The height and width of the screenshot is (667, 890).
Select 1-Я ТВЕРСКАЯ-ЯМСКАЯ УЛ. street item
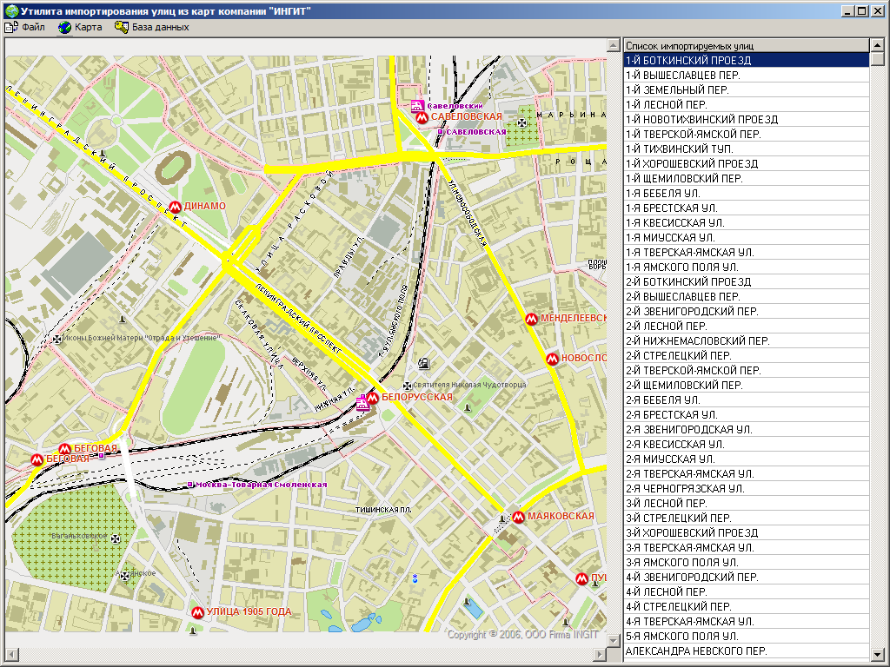(x=746, y=253)
